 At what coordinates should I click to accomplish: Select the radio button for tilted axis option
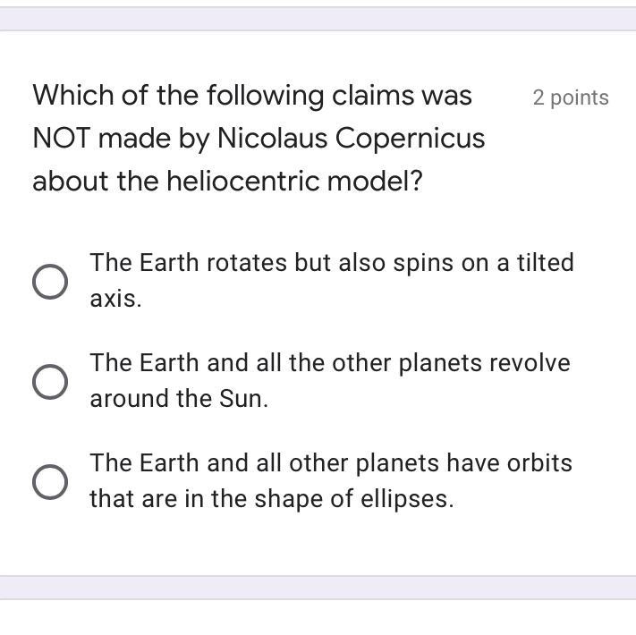point(50,281)
